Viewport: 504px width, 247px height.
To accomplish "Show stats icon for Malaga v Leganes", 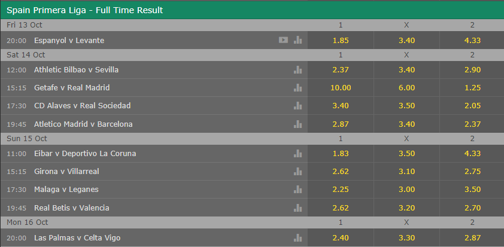I will [x=297, y=190].
